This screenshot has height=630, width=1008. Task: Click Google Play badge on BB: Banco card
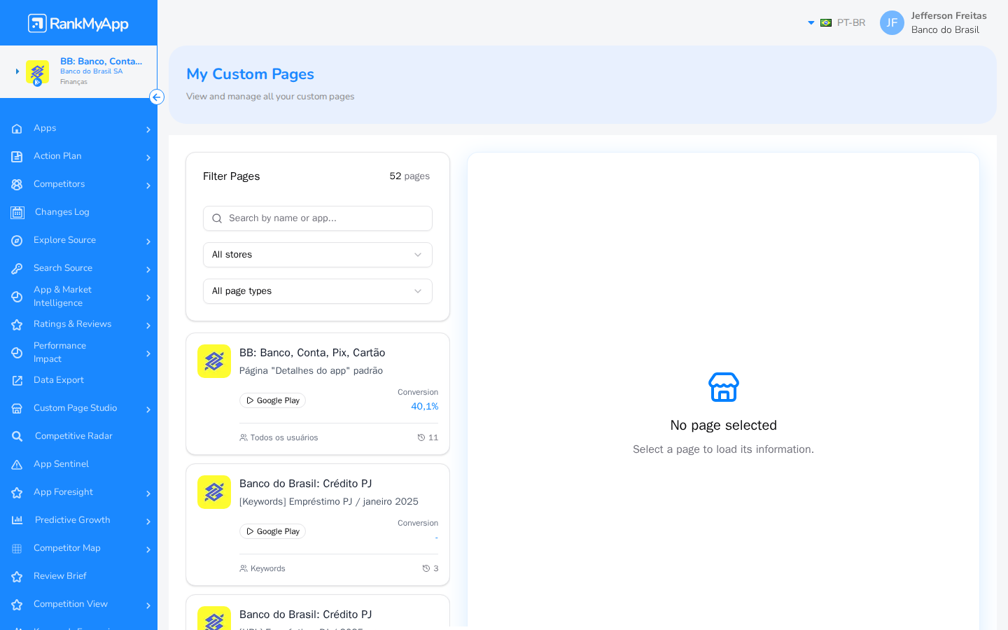coord(272,400)
